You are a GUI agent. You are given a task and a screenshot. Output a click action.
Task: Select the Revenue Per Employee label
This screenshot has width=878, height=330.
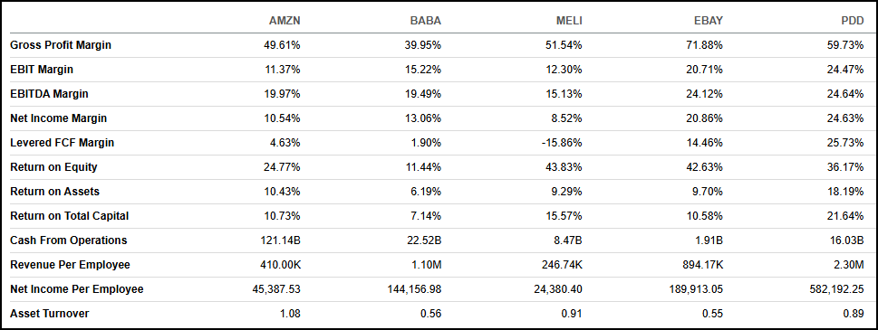click(x=70, y=265)
